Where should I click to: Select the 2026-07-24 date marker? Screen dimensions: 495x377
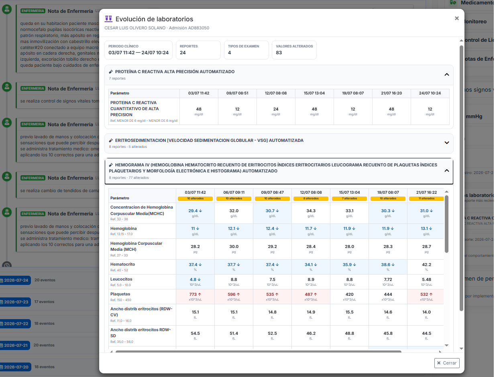pyautogui.click(x=15, y=280)
